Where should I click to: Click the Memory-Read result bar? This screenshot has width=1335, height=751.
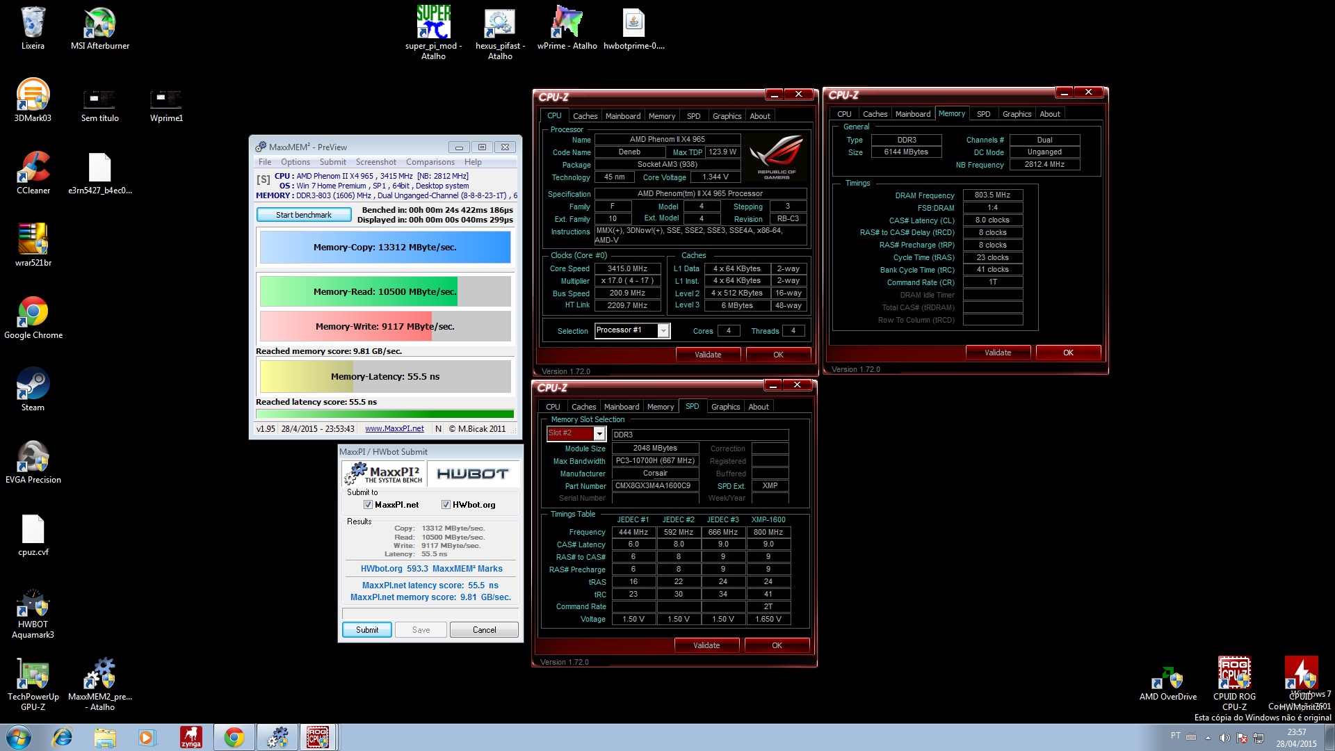(x=385, y=291)
